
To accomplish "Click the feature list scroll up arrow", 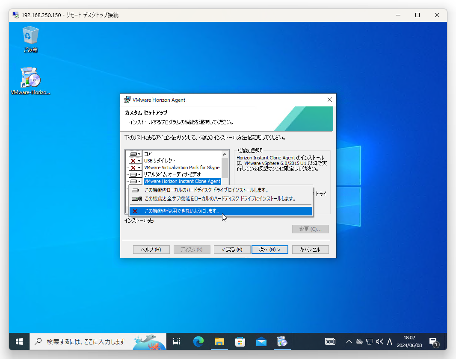I will pos(225,154).
